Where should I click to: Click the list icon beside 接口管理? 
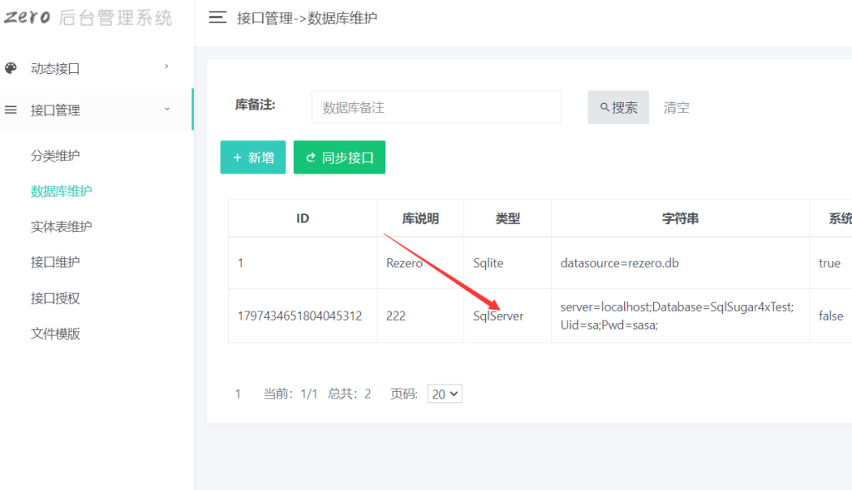tap(11, 109)
